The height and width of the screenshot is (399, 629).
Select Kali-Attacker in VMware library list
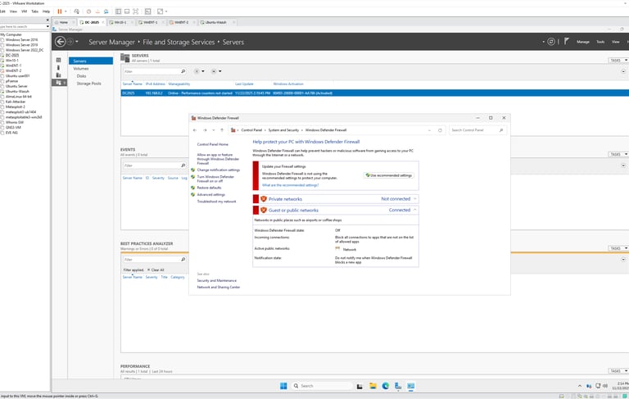pyautogui.click(x=16, y=102)
